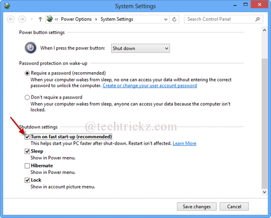This screenshot has width=271, height=218.
Task: Click the Refresh button in address bar
Action: click(174, 19)
